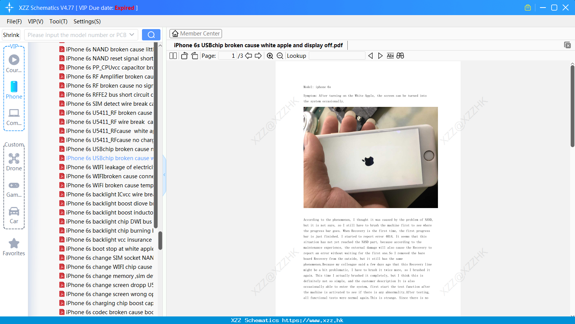575x324 pixels.
Task: Open the File(F) menu
Action: 14,22
